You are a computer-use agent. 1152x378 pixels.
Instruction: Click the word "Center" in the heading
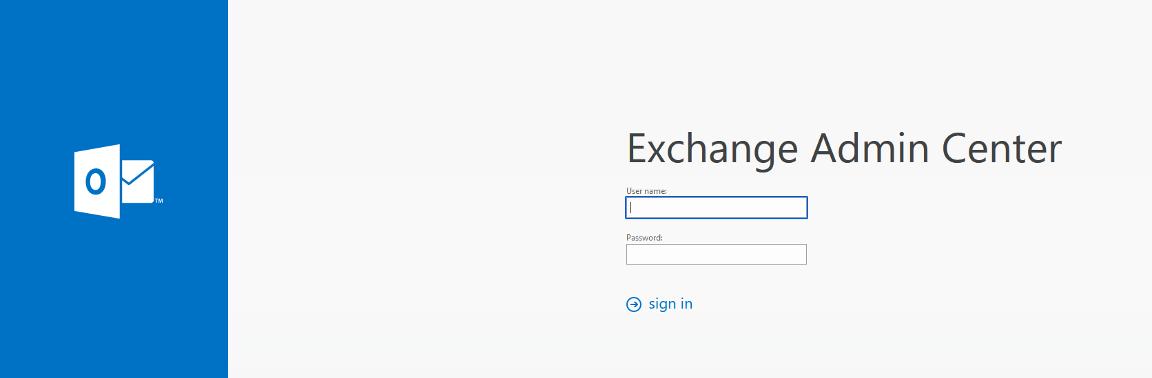click(1001, 149)
